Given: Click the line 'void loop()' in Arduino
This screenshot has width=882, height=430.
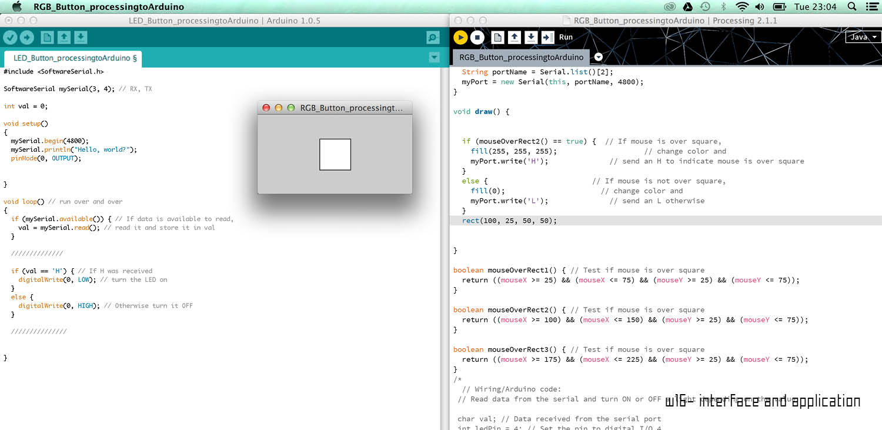Looking at the screenshot, I should [24, 201].
